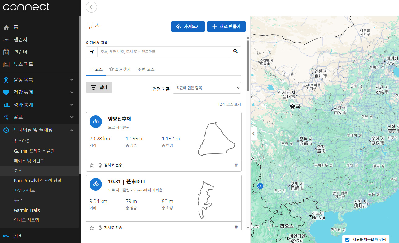Click the address search input field
Screen dimensions: 399x243
coord(163,52)
